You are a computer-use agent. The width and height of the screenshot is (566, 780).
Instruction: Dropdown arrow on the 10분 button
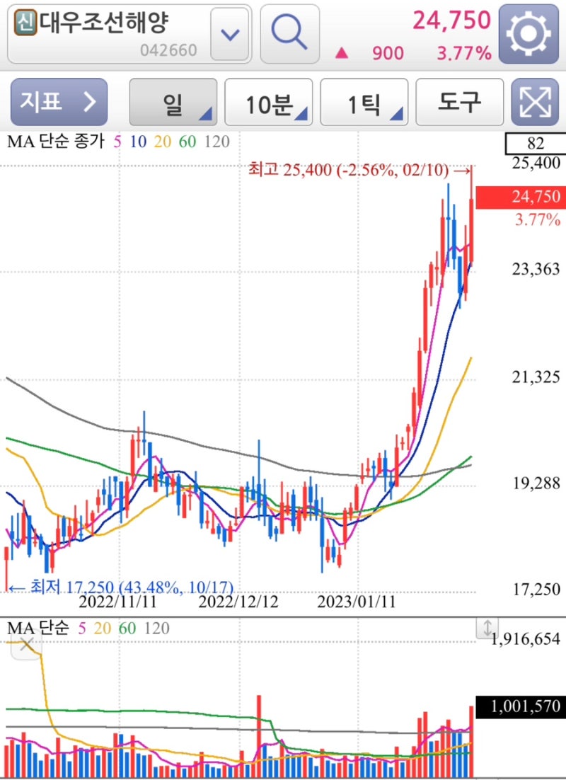pos(301,115)
